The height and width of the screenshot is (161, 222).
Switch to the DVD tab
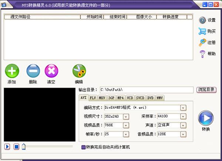click(x=150, y=98)
